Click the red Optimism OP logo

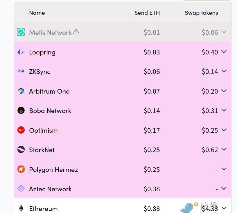point(21,130)
